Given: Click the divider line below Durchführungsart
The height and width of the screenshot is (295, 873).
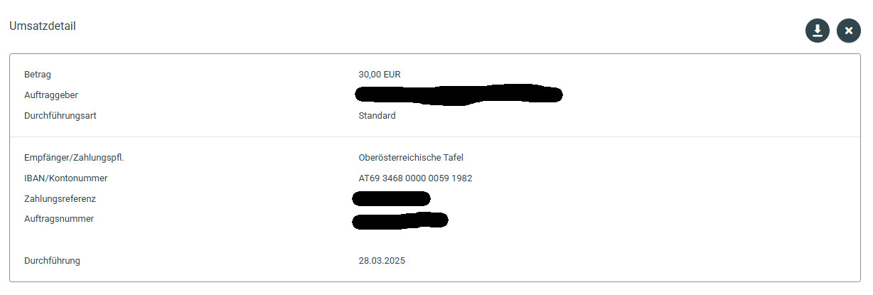Looking at the screenshot, I should pos(434,136).
